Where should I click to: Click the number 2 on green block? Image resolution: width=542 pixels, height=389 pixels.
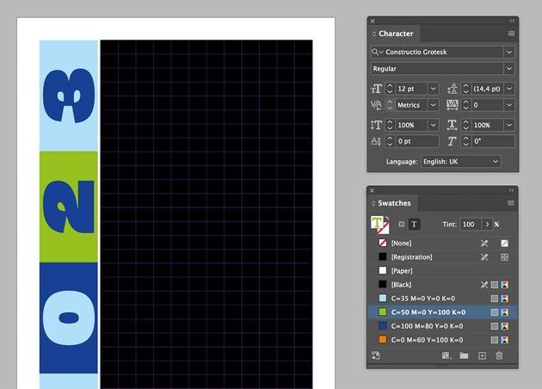[x=69, y=207]
